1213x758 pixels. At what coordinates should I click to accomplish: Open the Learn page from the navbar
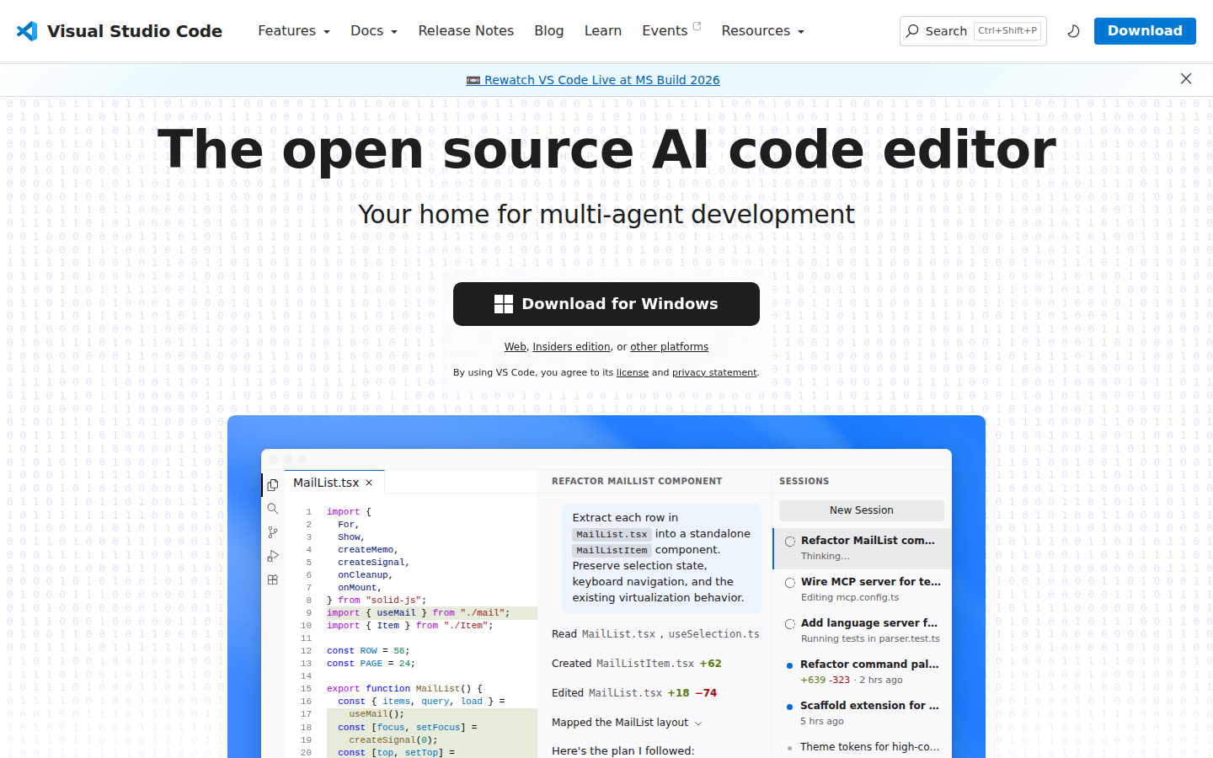coord(603,31)
